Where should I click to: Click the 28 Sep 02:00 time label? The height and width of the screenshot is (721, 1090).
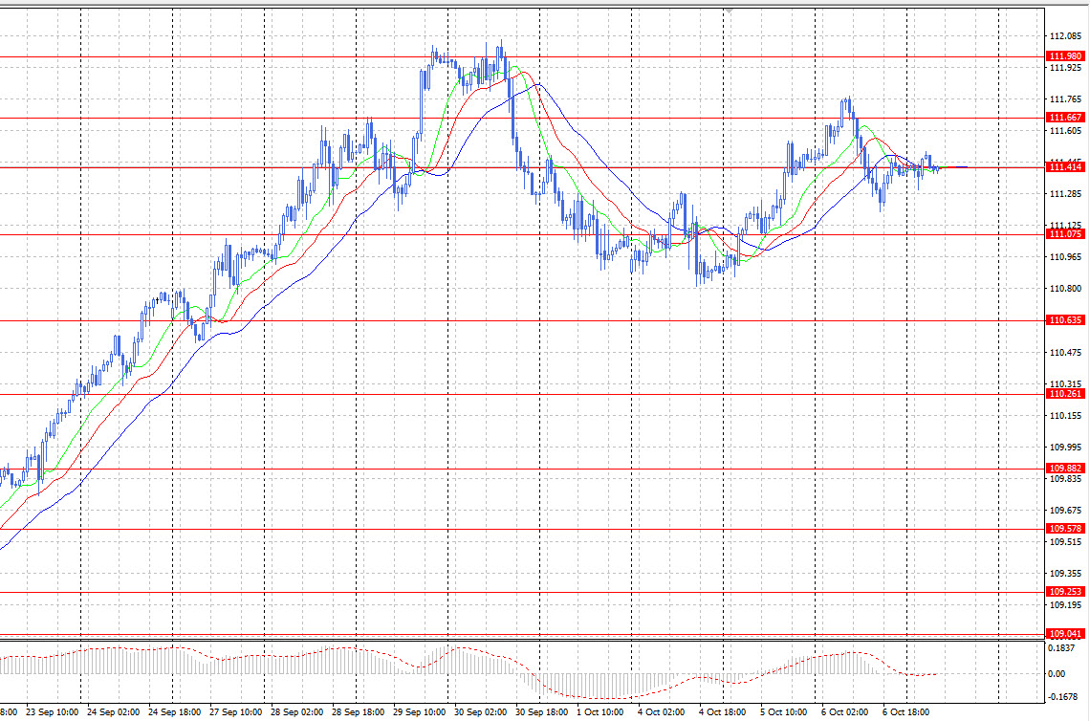pyautogui.click(x=296, y=712)
